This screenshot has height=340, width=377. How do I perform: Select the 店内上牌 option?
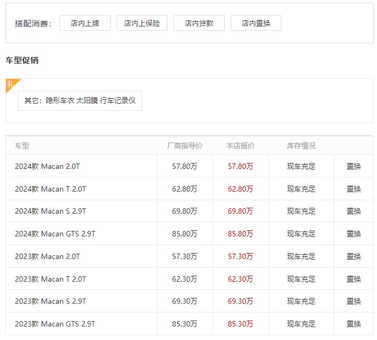tap(85, 23)
